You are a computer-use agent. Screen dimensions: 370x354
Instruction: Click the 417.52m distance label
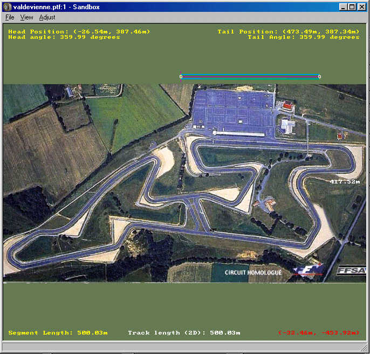click(345, 182)
